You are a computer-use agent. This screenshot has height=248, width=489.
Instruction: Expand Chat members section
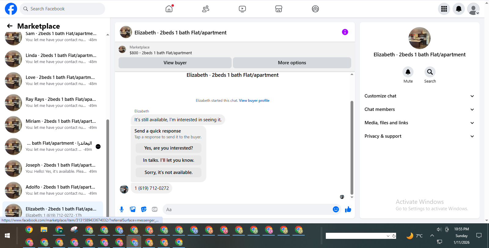tap(419, 109)
